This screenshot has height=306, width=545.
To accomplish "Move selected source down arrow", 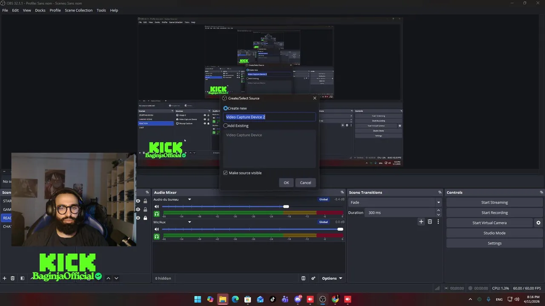I will click(x=116, y=278).
